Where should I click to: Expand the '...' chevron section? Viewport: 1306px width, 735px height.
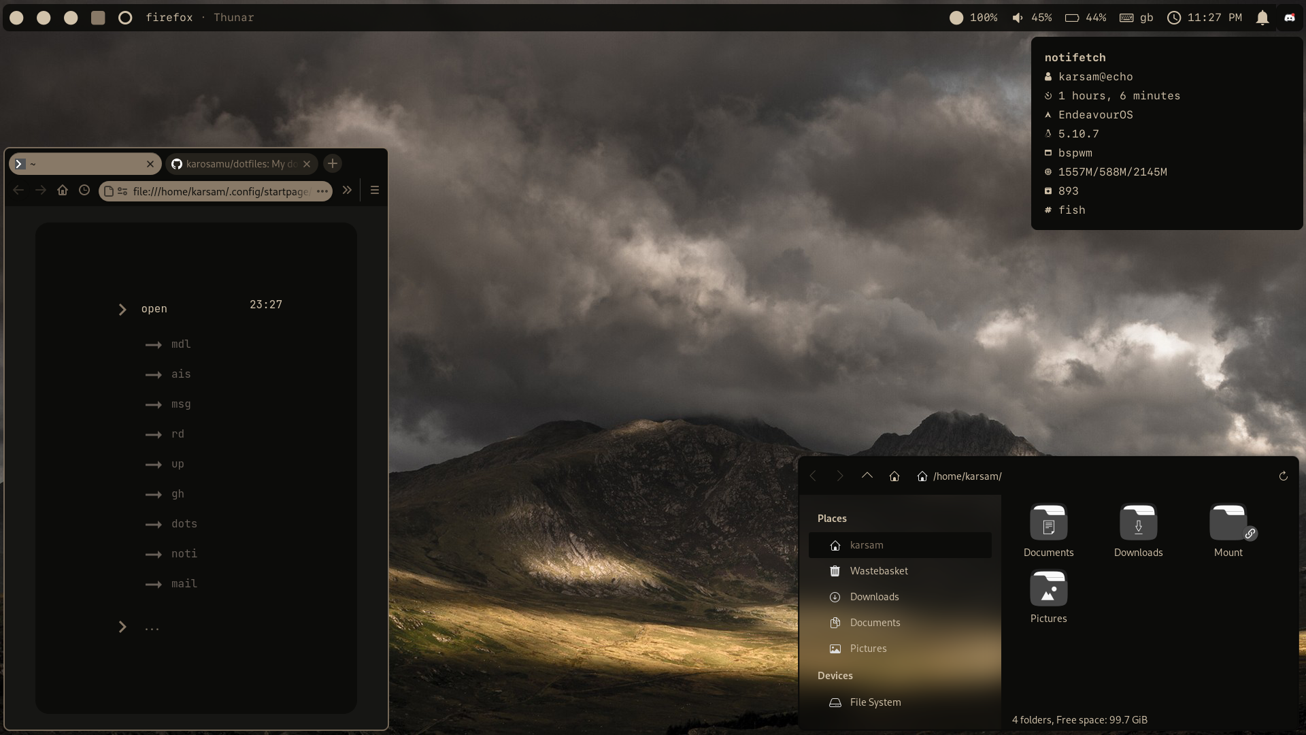point(122,627)
